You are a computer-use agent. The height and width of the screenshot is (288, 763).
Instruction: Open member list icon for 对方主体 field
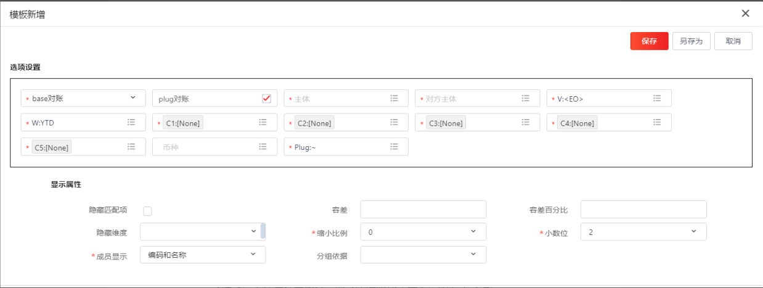526,98
